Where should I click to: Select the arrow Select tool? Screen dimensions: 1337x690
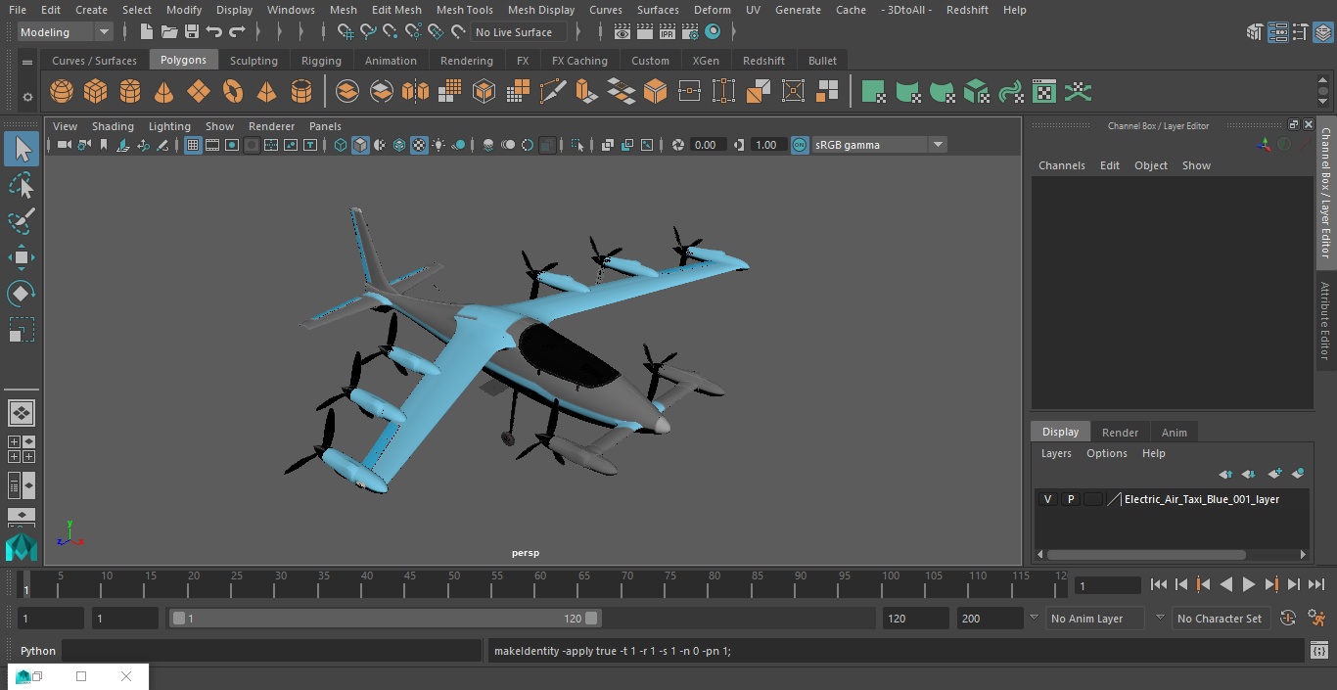pos(22,149)
